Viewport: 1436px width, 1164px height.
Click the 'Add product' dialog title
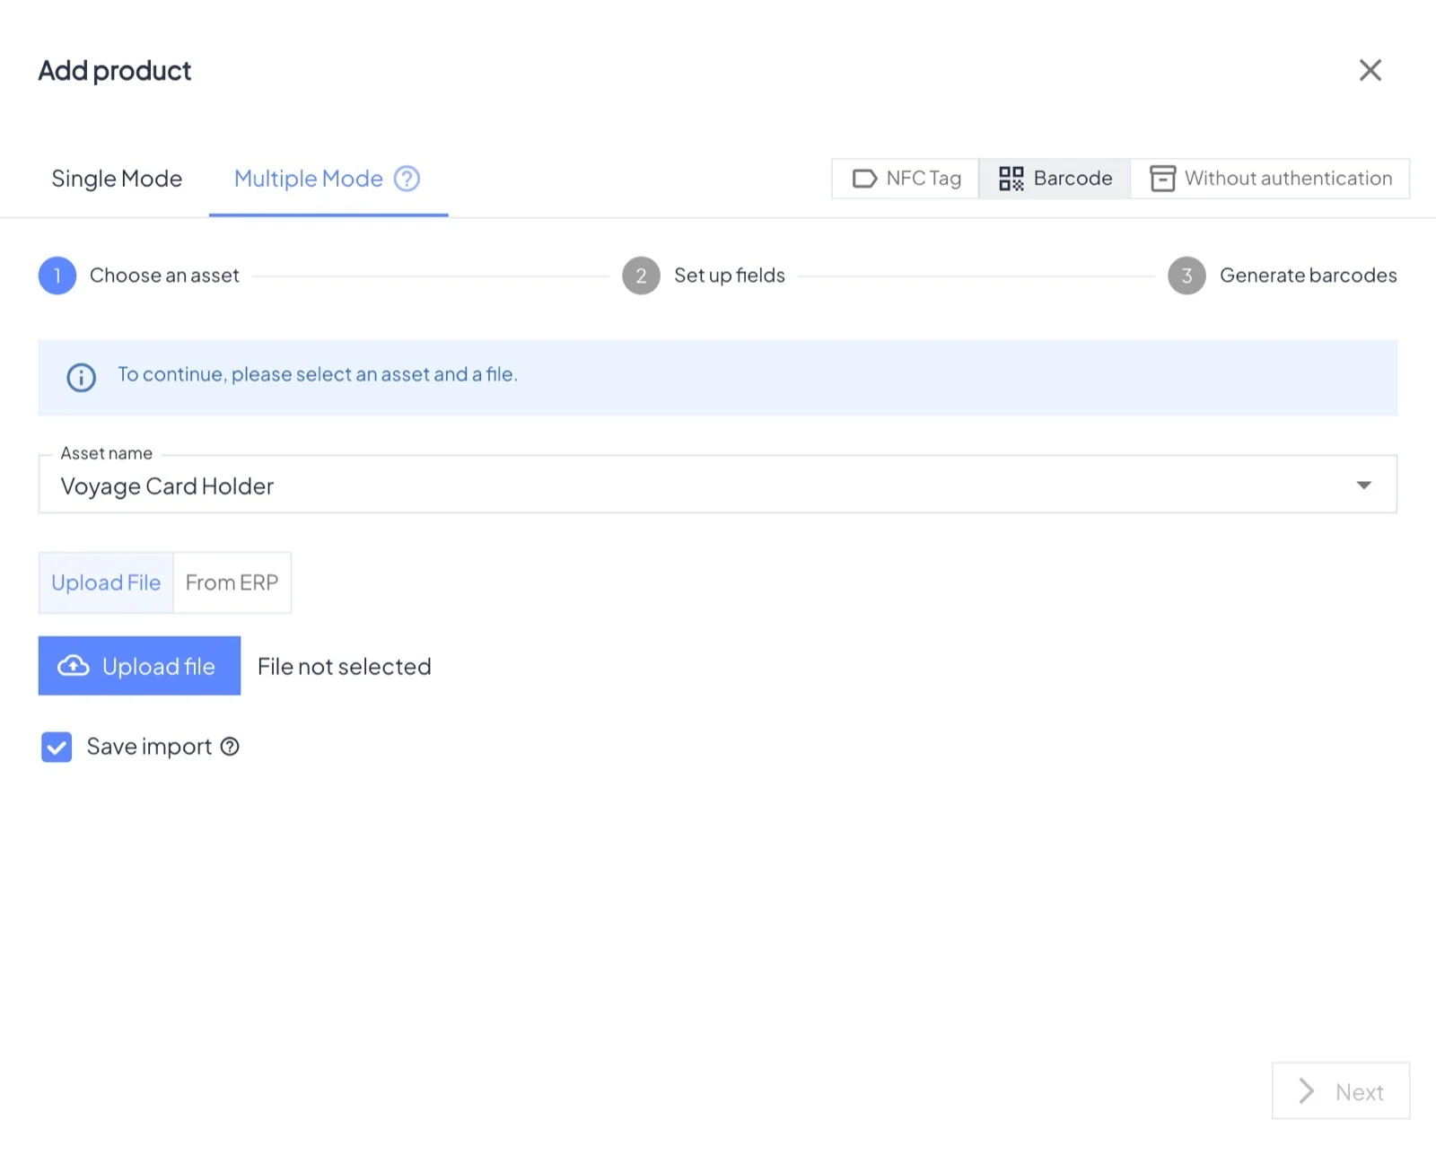(x=115, y=71)
